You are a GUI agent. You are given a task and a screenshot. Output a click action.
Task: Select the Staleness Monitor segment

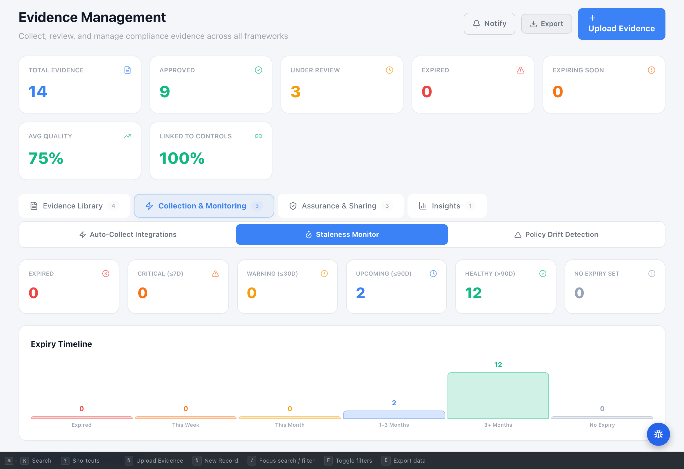342,234
